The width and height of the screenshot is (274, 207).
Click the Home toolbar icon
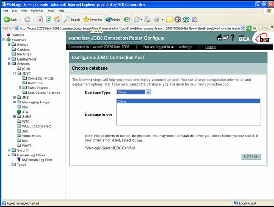57,20
